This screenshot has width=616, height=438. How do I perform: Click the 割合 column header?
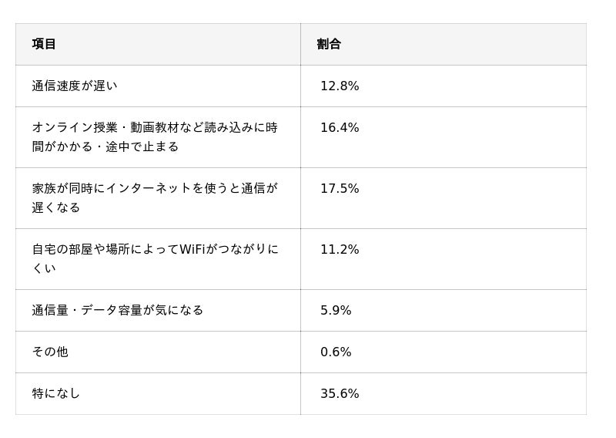329,44
